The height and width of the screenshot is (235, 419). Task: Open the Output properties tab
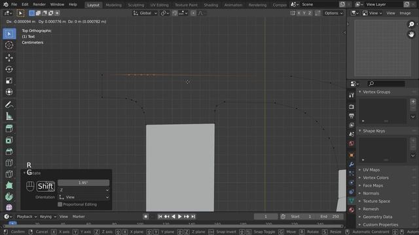coord(352,116)
